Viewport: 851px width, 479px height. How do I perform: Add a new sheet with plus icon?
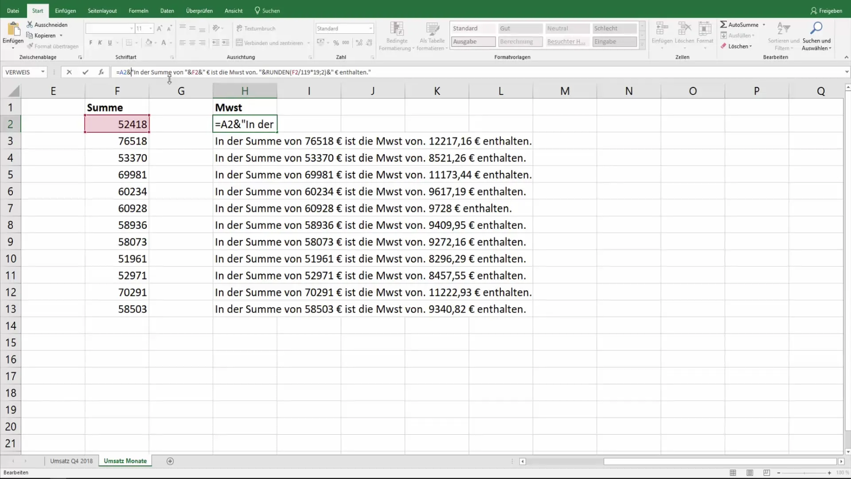(170, 461)
